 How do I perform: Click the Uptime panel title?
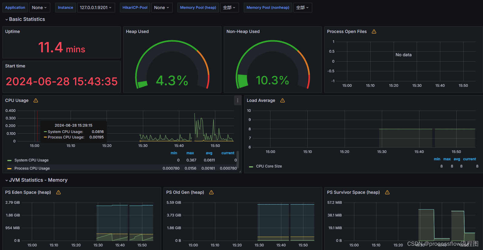[x=12, y=31]
